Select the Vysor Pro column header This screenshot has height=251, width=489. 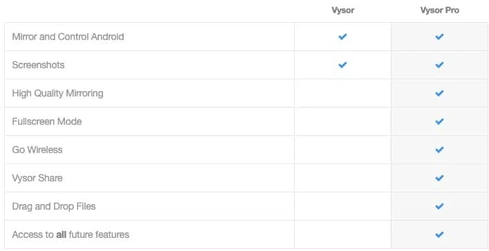tap(439, 10)
